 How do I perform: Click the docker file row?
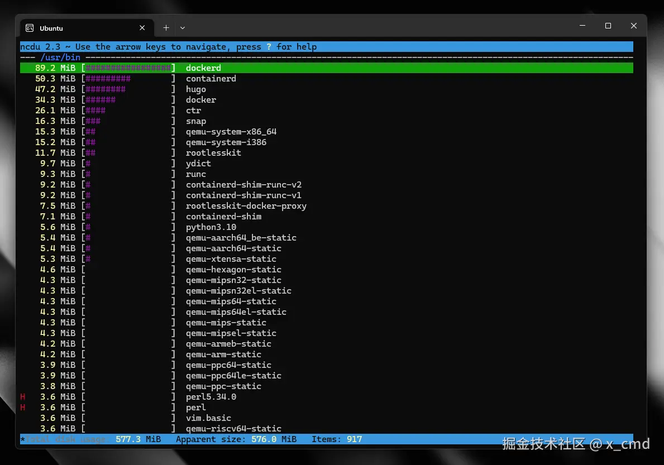tap(327, 100)
